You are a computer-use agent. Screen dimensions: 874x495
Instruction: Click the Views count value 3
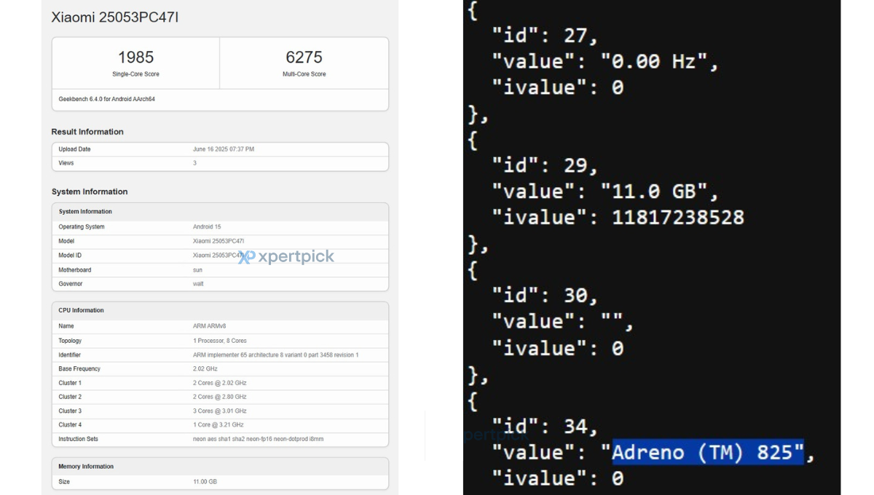(194, 163)
